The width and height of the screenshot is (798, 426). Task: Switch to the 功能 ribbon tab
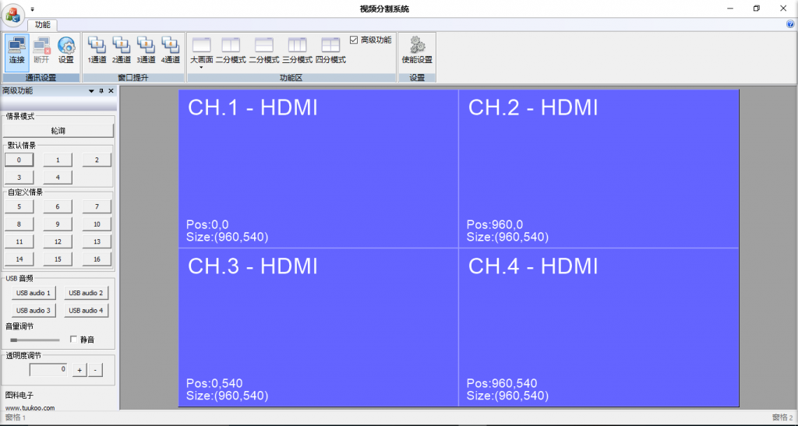tap(43, 24)
